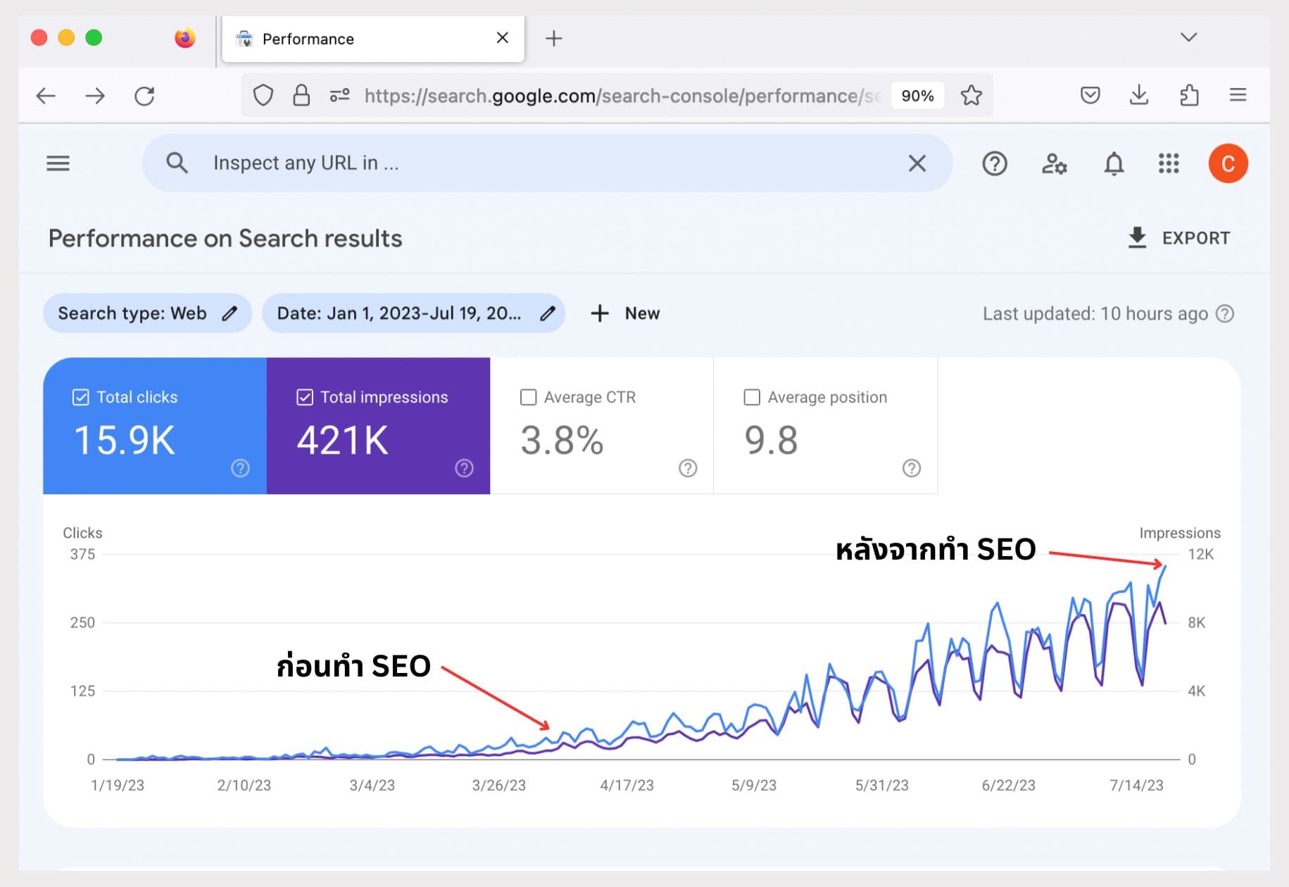
Task: Click the Last updated: 10 hours ago text
Action: tap(1095, 313)
